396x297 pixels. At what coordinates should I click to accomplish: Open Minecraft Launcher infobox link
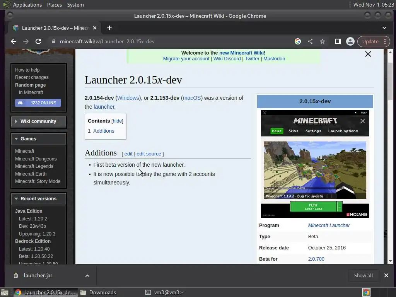coord(329,225)
